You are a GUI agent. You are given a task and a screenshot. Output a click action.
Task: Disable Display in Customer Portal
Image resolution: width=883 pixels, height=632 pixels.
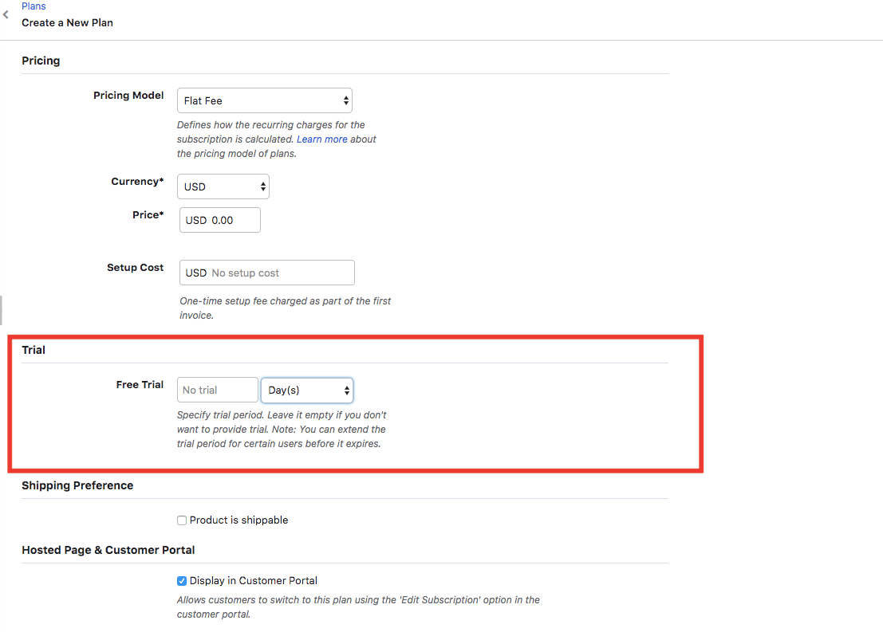181,581
